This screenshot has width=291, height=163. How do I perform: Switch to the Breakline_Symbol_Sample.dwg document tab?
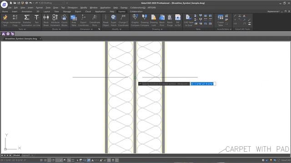coord(21,38)
